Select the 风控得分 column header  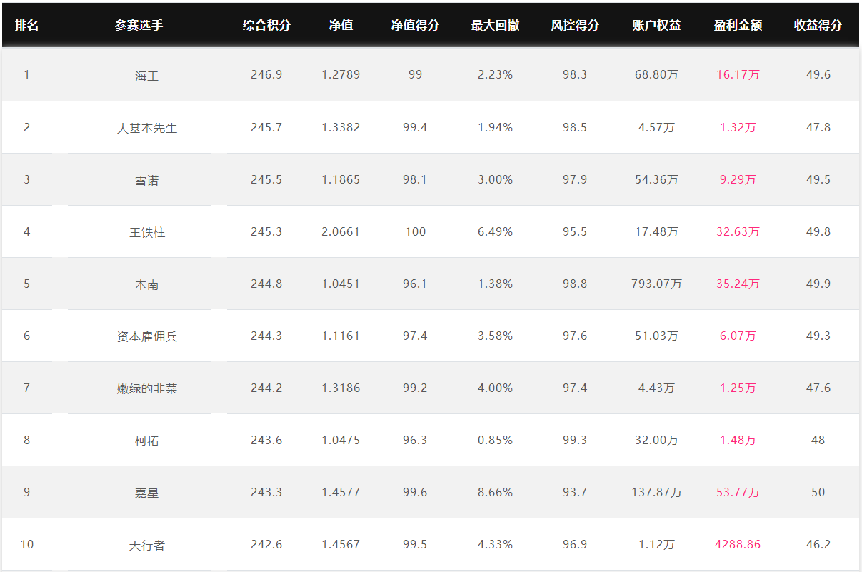[x=575, y=25]
